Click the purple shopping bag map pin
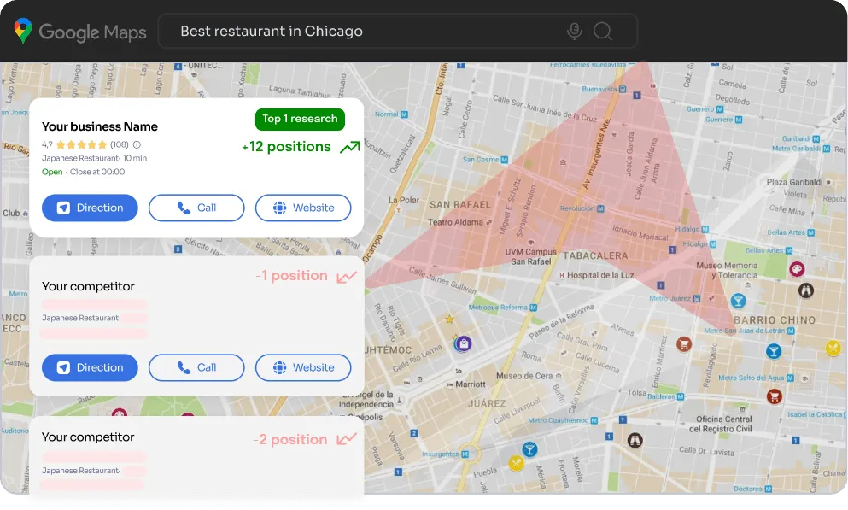 pos(464,343)
